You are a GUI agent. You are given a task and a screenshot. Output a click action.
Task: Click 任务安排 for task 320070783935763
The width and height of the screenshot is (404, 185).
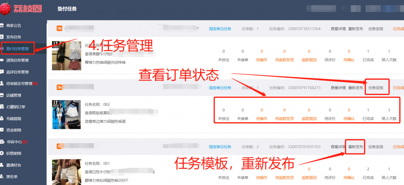(376, 147)
